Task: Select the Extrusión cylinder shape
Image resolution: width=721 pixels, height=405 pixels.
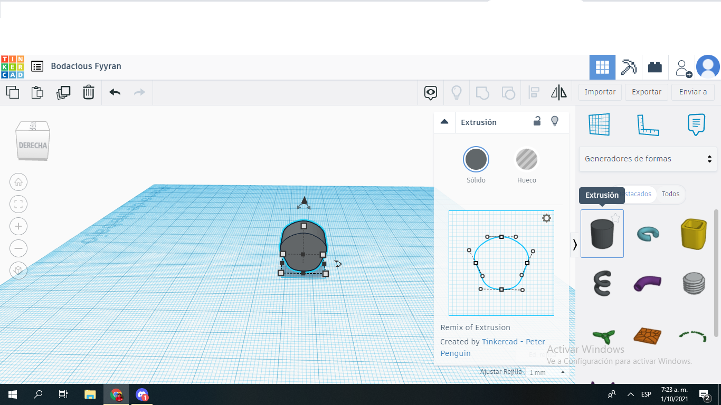Action: coord(602,234)
